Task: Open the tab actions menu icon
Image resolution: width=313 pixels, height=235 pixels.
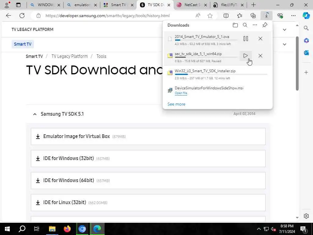Action: pos(18,5)
